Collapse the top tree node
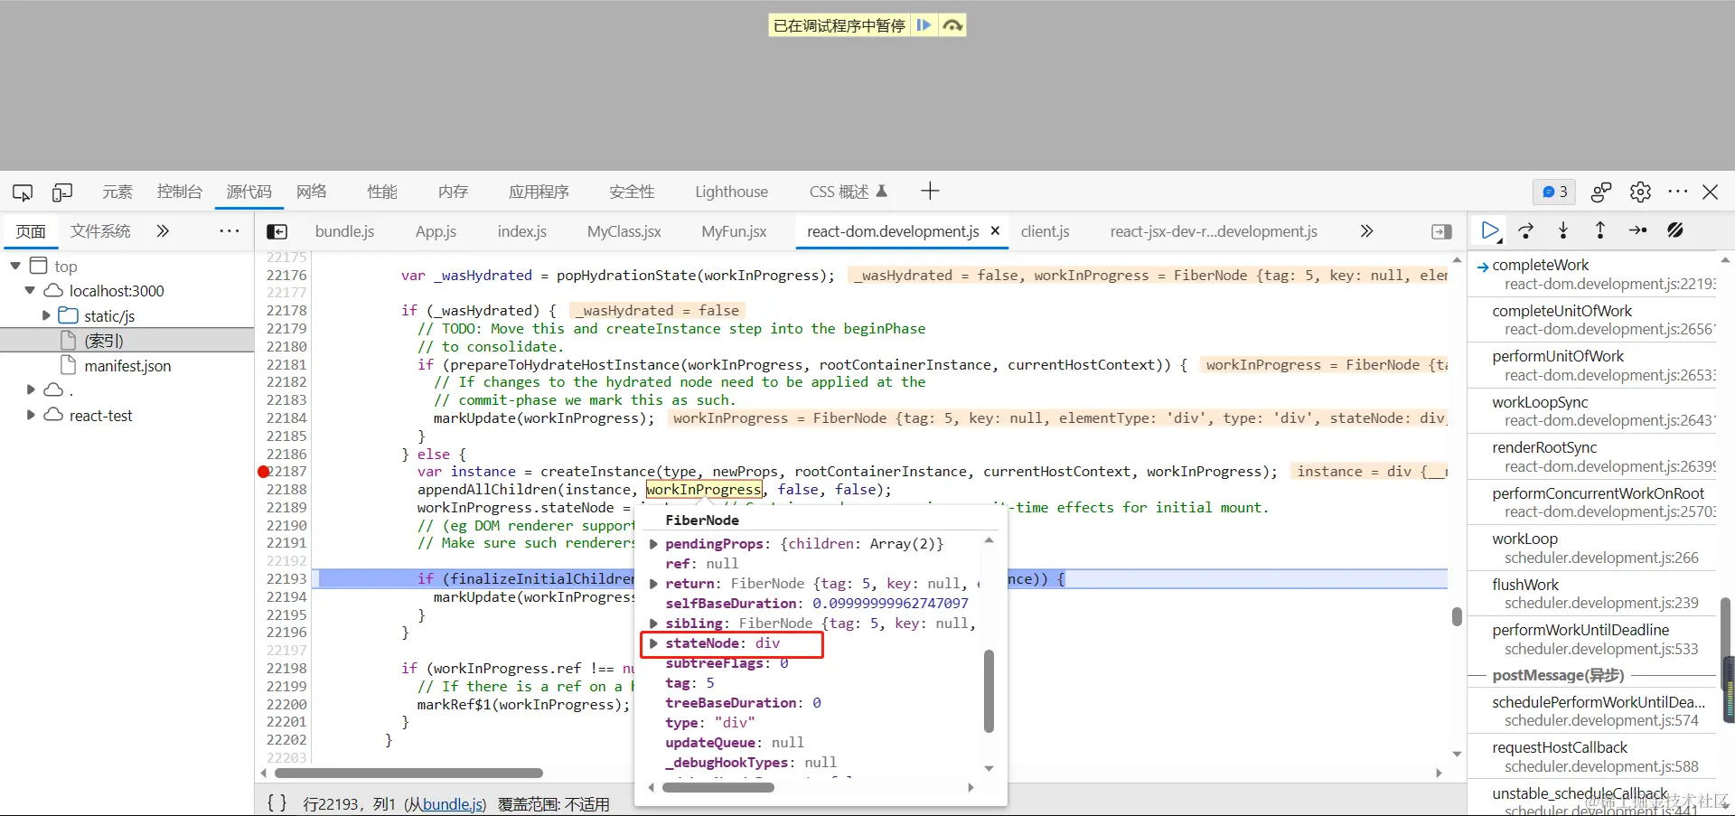Image resolution: width=1735 pixels, height=816 pixels. [x=15, y=266]
